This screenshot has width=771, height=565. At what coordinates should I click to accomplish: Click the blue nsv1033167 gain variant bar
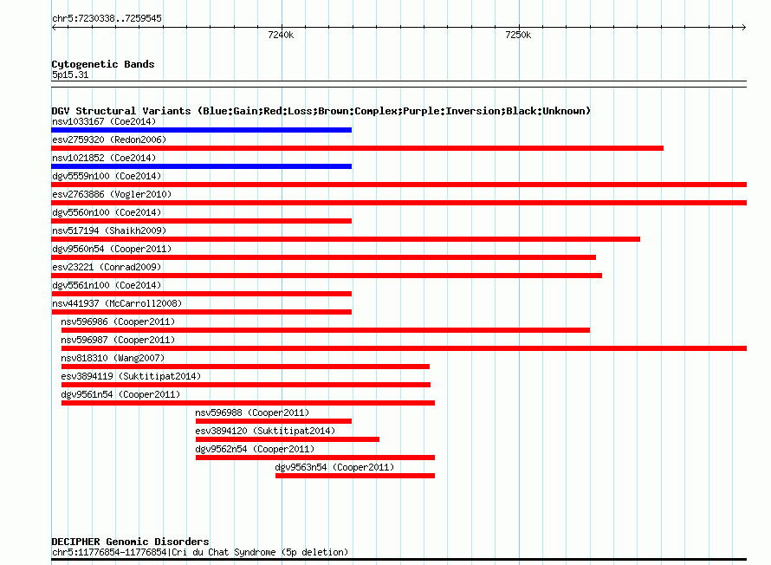(x=202, y=130)
